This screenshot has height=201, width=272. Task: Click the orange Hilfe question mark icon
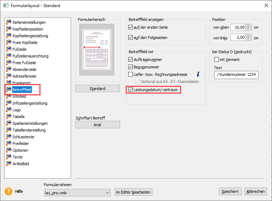(x=8, y=191)
